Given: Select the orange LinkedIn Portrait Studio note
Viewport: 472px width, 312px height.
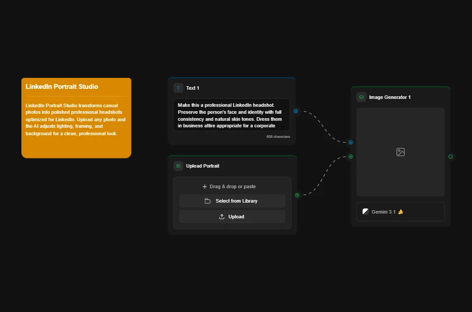Looking at the screenshot, I should tap(76, 117).
